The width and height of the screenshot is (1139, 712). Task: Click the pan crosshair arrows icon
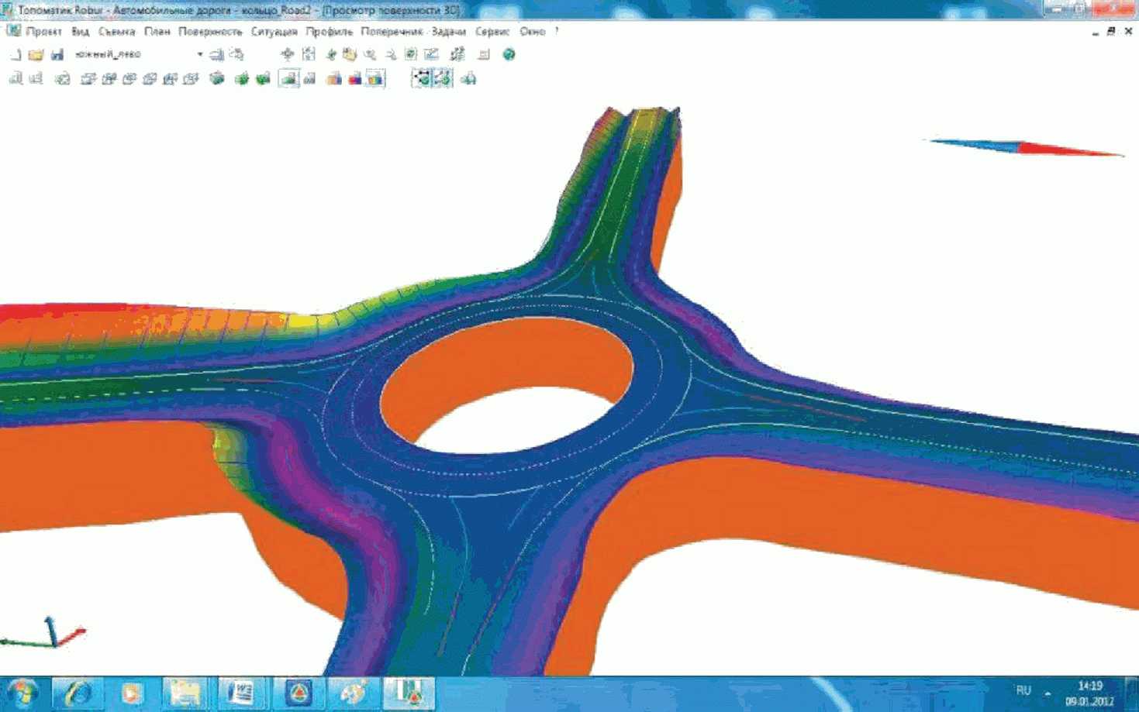288,54
